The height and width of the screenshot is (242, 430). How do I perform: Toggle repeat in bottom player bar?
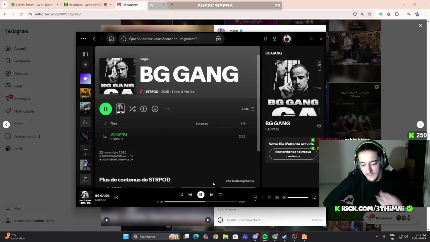click(221, 195)
